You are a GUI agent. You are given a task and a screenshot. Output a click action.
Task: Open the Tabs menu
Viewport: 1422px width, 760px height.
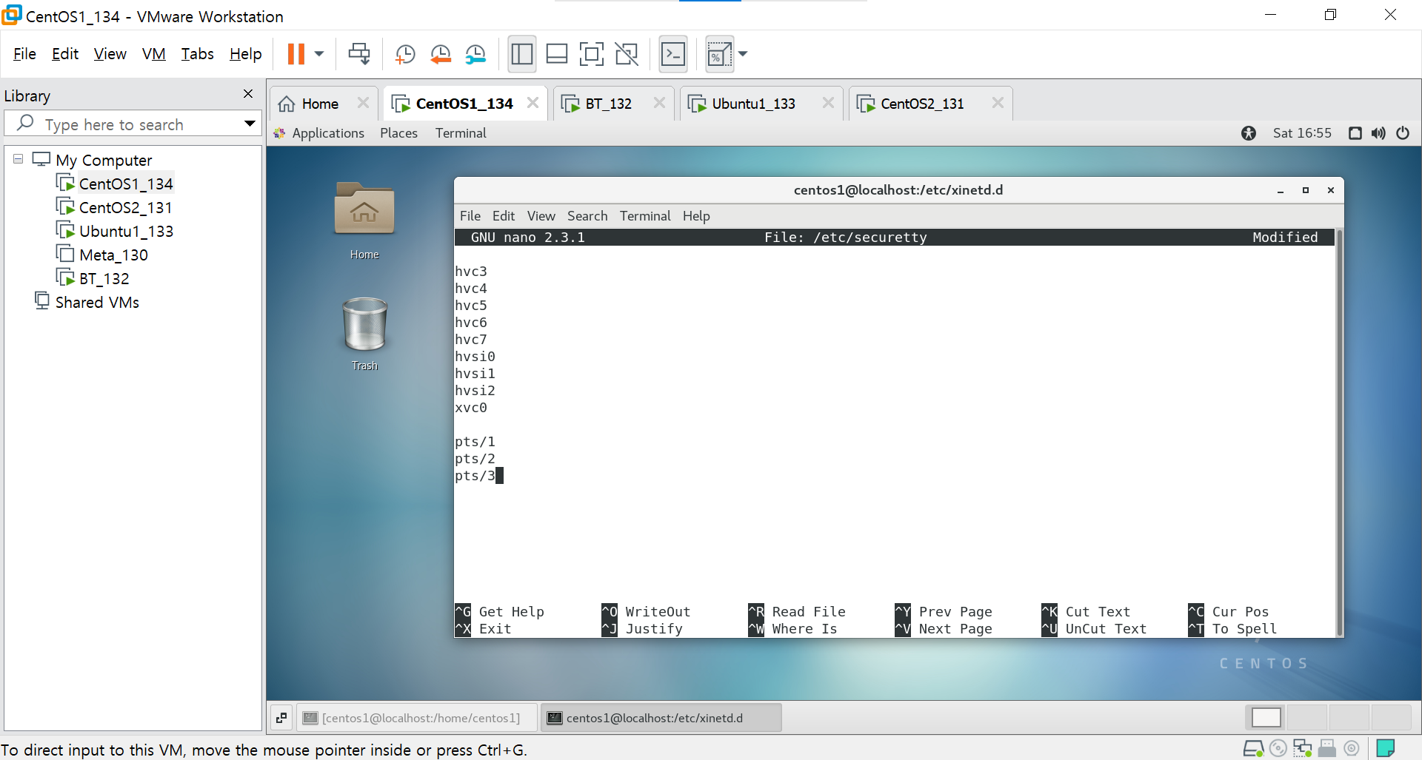pos(197,54)
